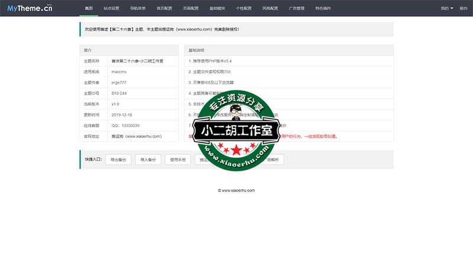Click the 导入备份 button
Screen dimensions: 473x263
tap(148, 160)
